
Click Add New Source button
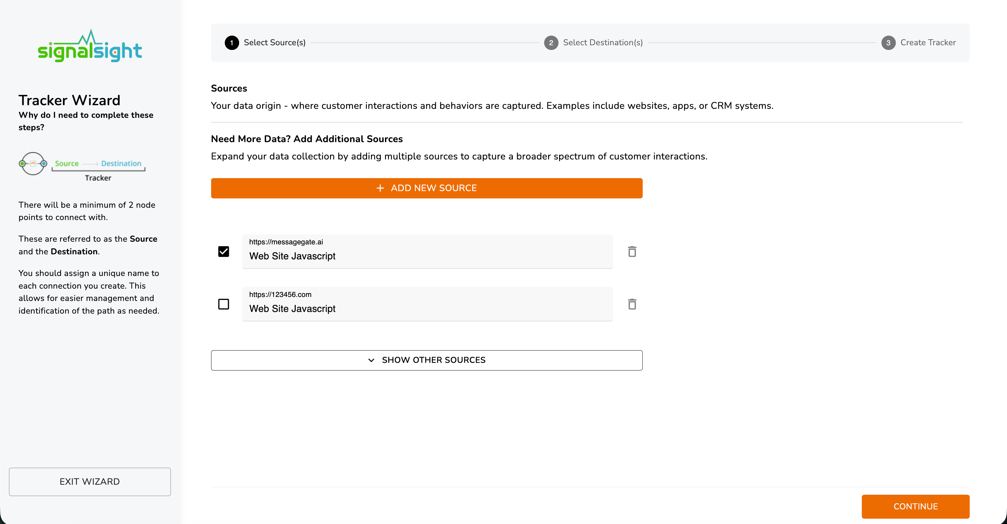click(427, 188)
